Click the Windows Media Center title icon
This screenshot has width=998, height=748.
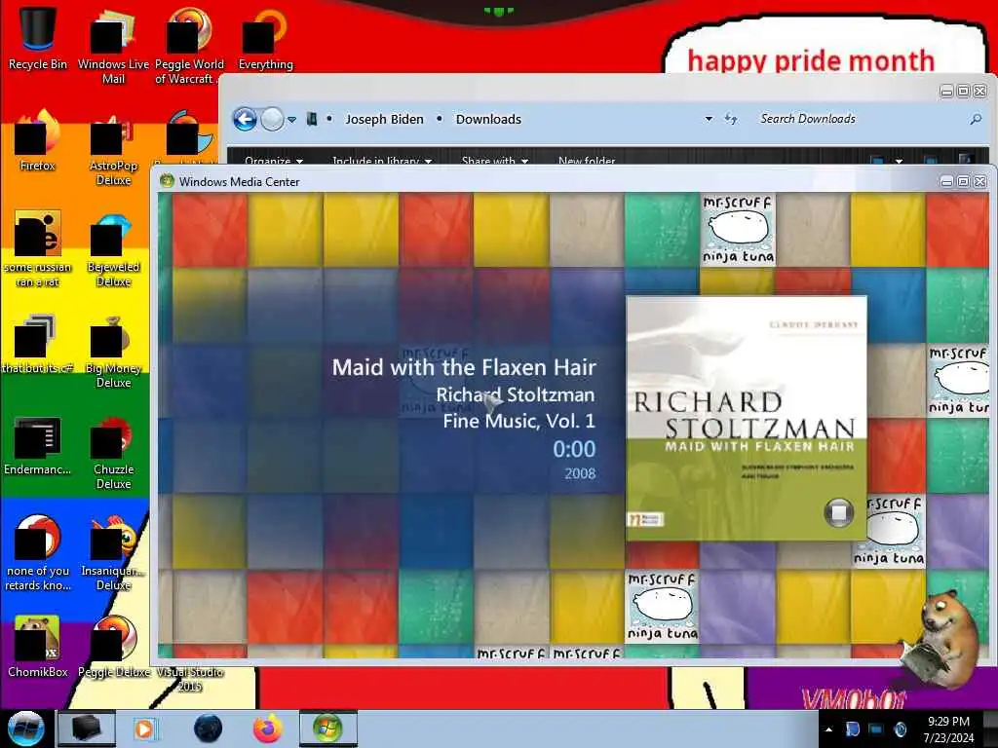(x=168, y=181)
